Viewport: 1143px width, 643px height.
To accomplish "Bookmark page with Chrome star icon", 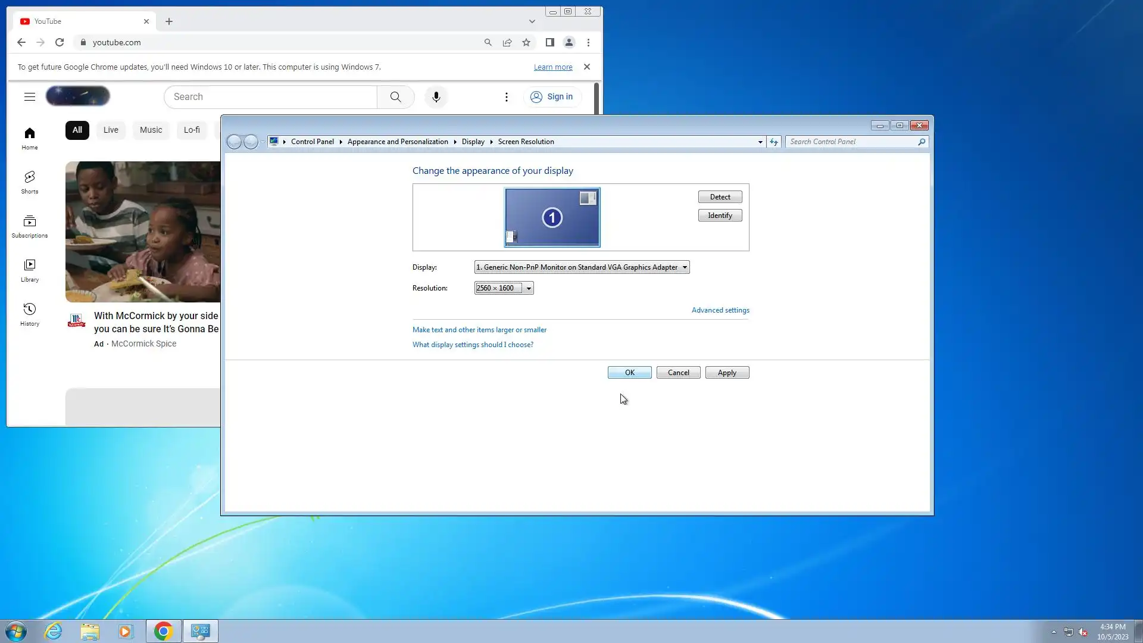I will [x=526, y=42].
